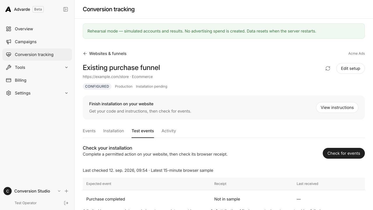This screenshot has width=373, height=210.
Task: Click the Advarde logo
Action: tap(8, 9)
